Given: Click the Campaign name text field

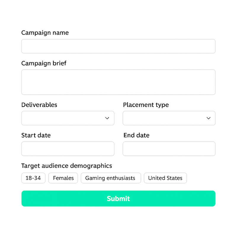Looking at the screenshot, I should [x=118, y=46].
